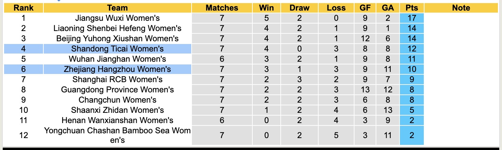This screenshot has width=502, height=150.
Task: Select Beijing Yuhong Xiushan Women's team
Action: point(117,39)
